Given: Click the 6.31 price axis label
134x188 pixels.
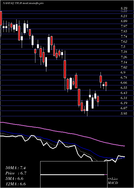Looking at the screenshot, I should pyautogui.click(x=124, y=98).
